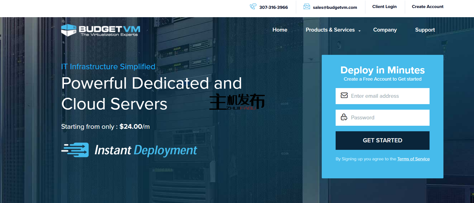
Task: Click the sales@budgetvm.com email link
Action: coord(335,7)
